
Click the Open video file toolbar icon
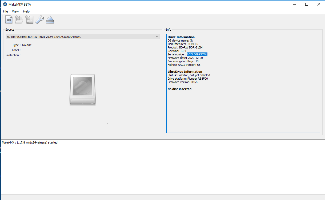9,20
